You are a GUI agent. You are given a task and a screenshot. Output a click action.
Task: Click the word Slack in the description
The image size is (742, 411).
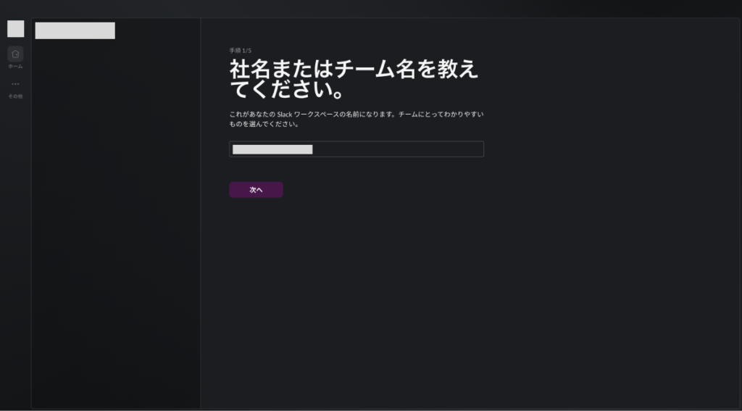(285, 115)
